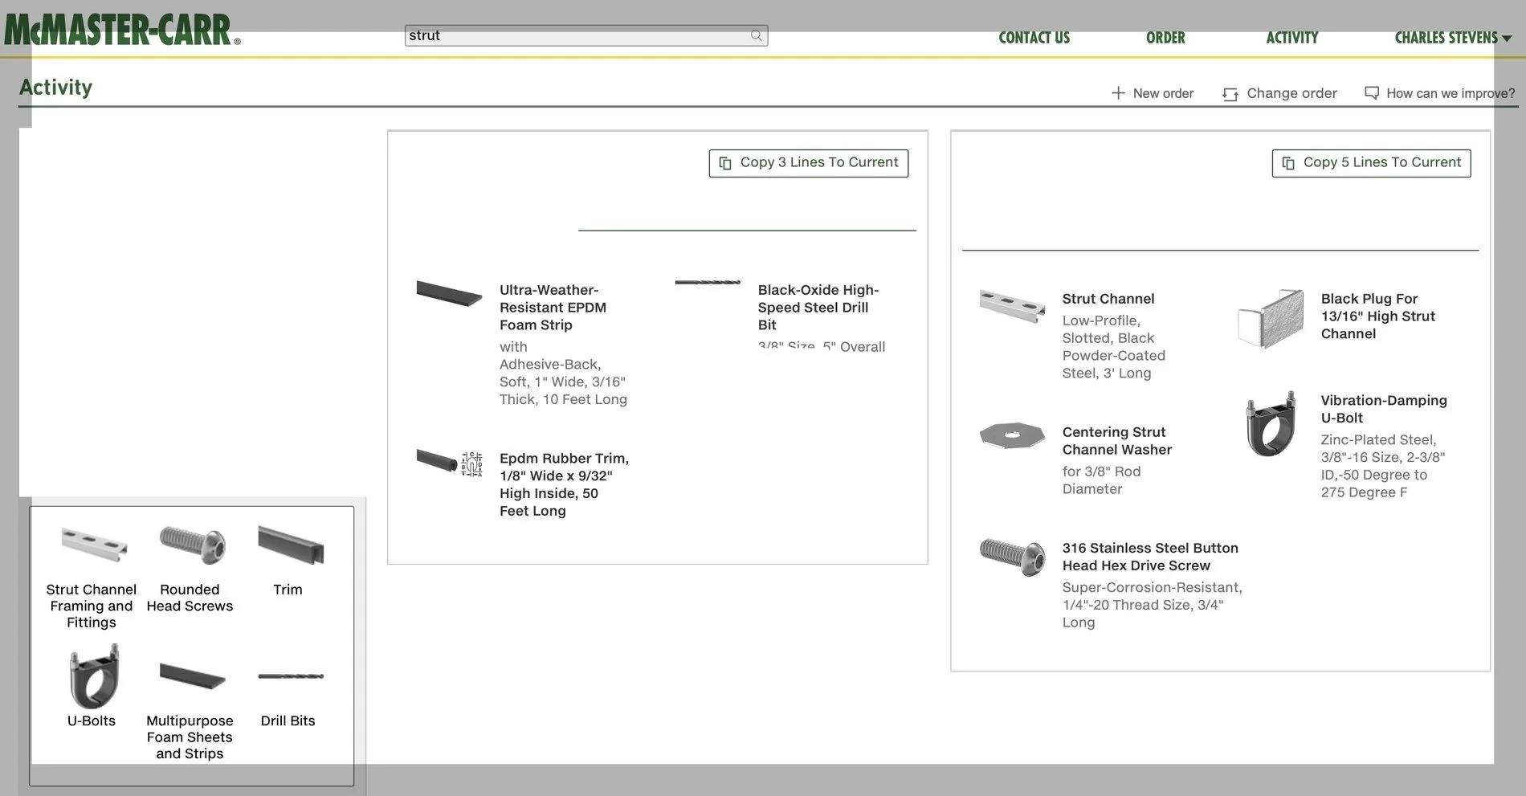1526x796 pixels.
Task: Select 'Low-Profile, Slotted, Black Powder-Coated Steel' description
Action: [1113, 347]
